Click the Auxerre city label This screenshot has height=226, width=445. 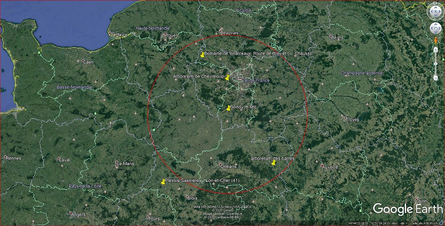pyautogui.click(x=330, y=167)
